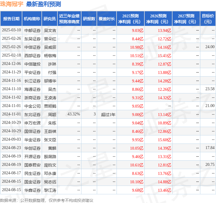Image resolution: width=216 pixels, height=203 pixels.
Task: Click the 研报数 column header
Action: (89, 19)
